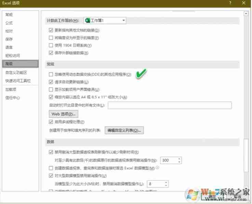
Task: Toggle 将精度设为所显示的精度(P) checkbox
Action: (51, 38)
